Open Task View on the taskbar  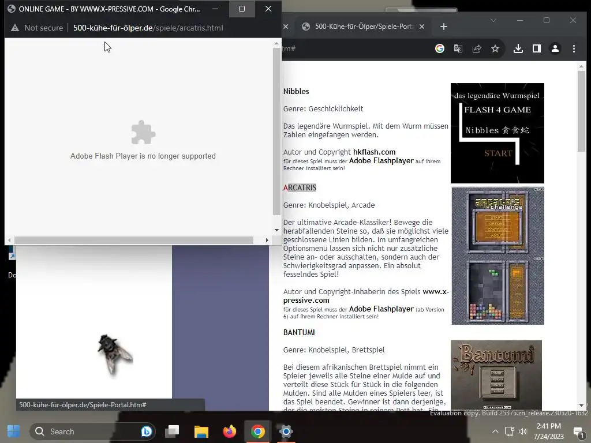pos(172,431)
